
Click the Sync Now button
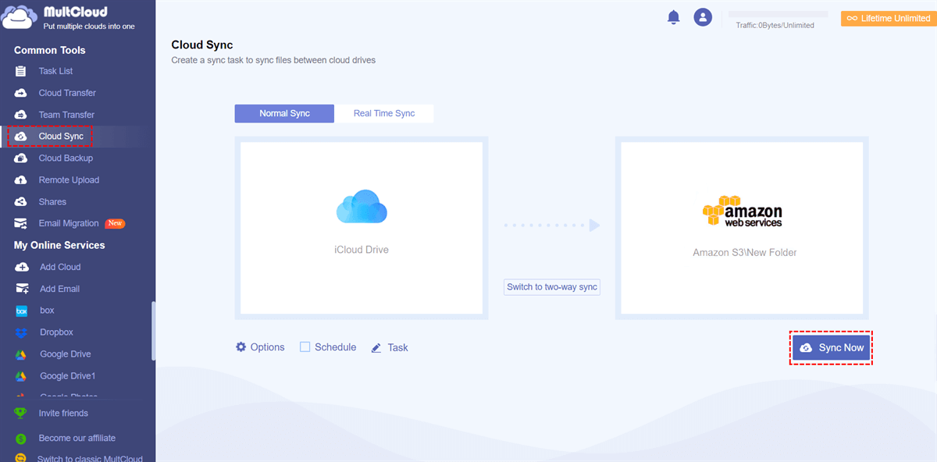(x=831, y=347)
